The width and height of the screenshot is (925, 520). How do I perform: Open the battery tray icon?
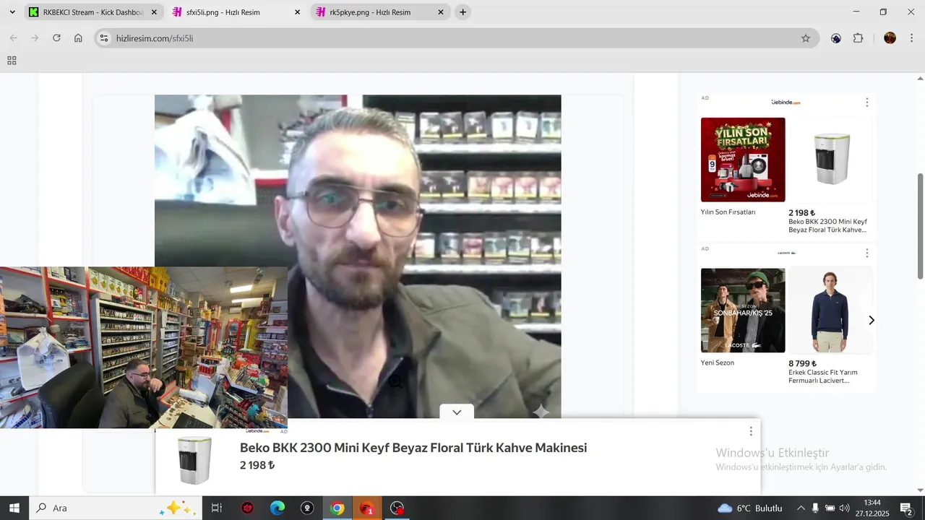pos(830,508)
